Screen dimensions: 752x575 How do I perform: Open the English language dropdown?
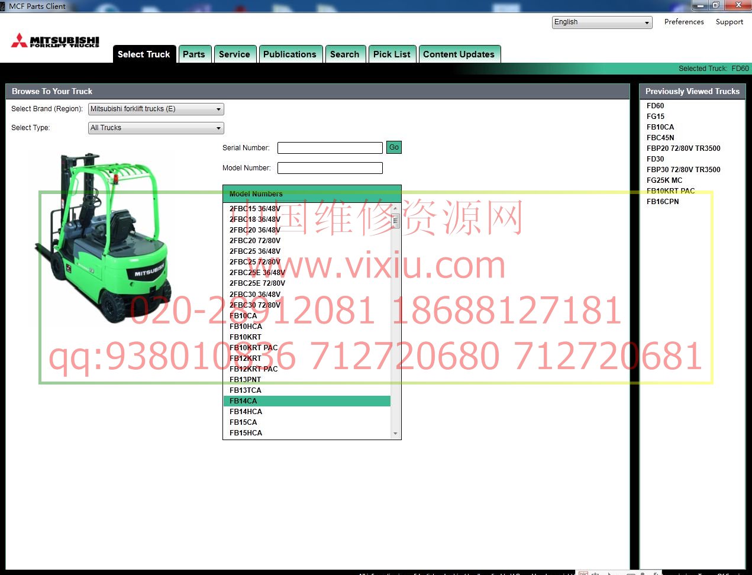602,22
